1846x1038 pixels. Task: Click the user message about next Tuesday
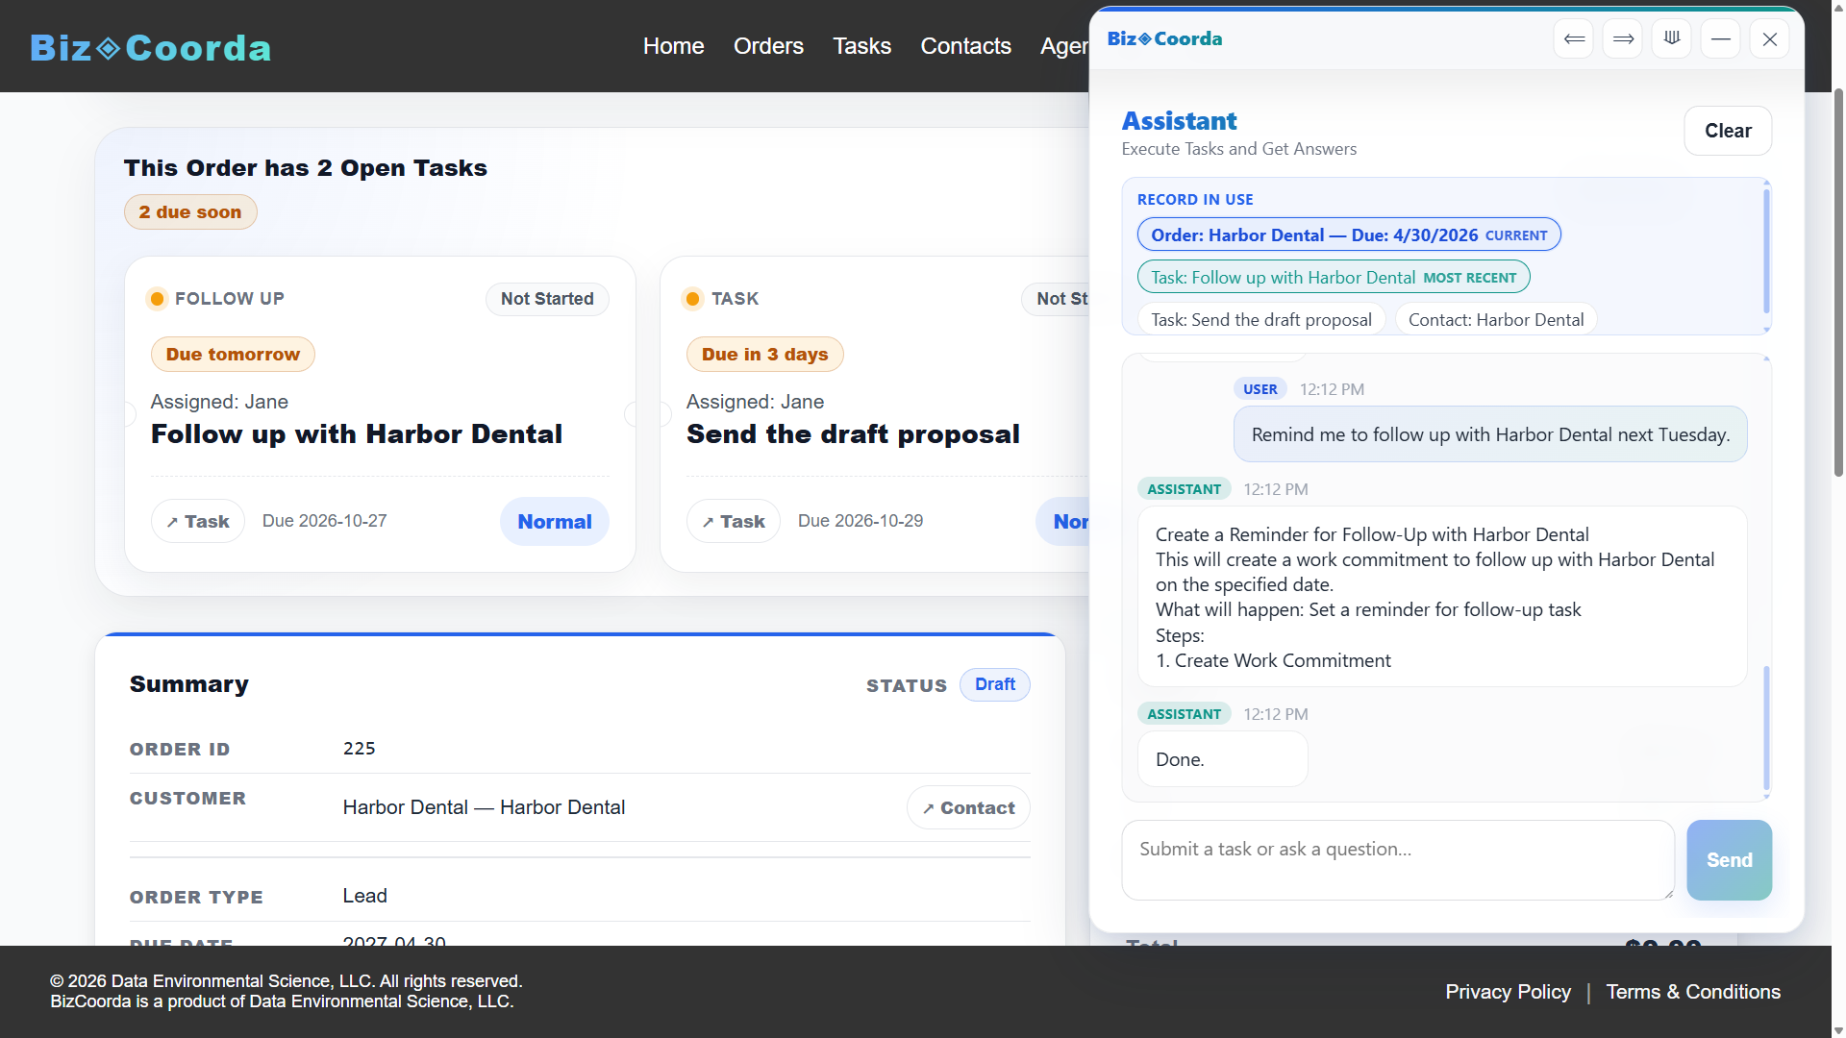(x=1490, y=434)
